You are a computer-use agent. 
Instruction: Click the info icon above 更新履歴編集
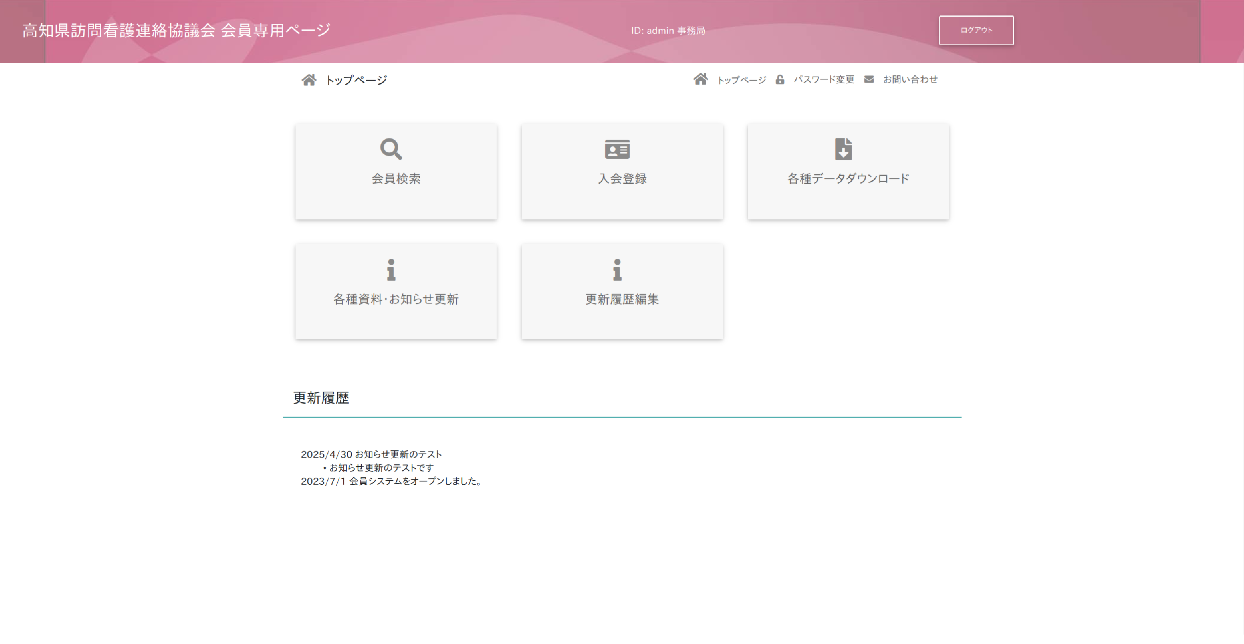point(617,269)
